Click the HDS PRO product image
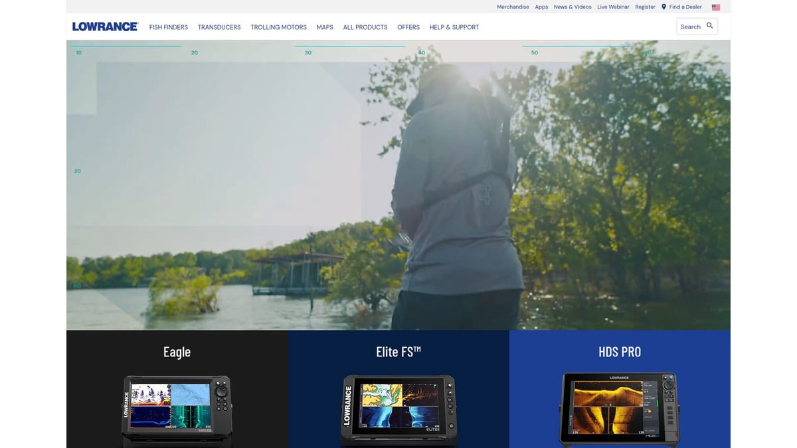 pyautogui.click(x=619, y=406)
